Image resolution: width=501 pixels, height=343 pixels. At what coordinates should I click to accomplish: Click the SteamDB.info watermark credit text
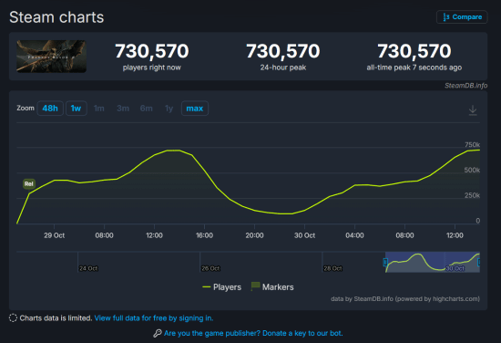[x=465, y=86]
